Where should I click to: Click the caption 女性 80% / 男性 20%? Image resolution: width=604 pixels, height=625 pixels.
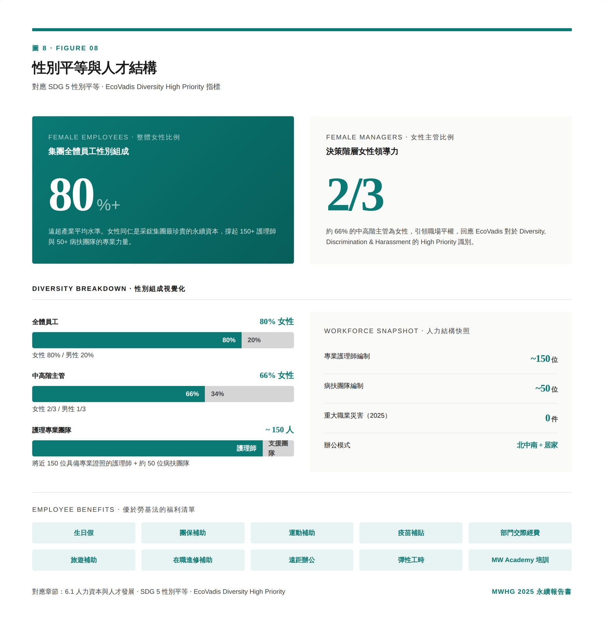coord(63,355)
